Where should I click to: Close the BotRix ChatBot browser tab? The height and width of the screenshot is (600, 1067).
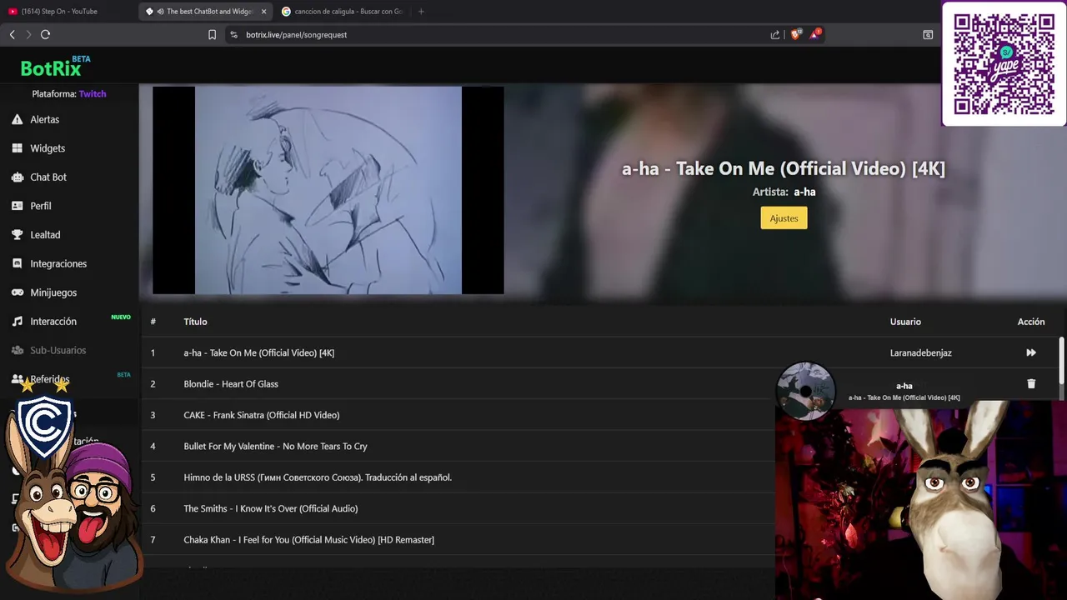(x=264, y=12)
